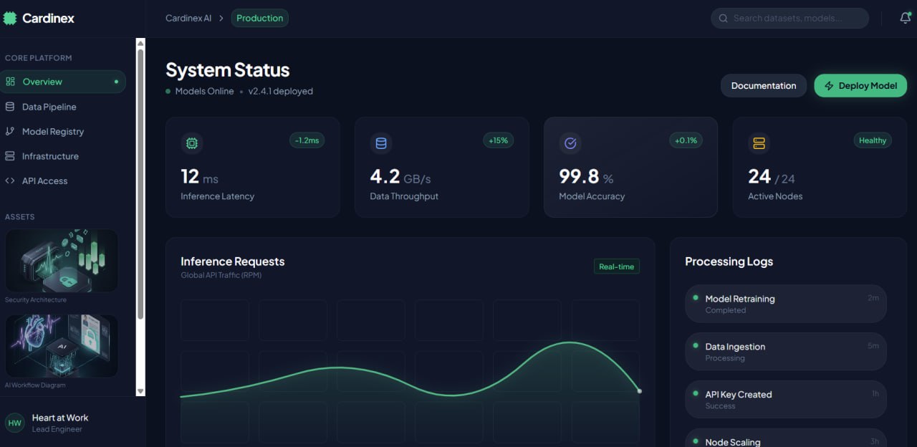The height and width of the screenshot is (447, 917).
Task: Click the Inference Requests chart title
Action: pyautogui.click(x=233, y=261)
